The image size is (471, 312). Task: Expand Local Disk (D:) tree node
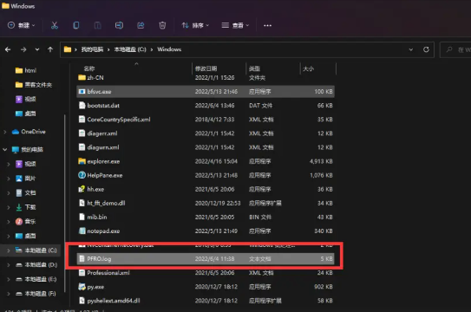click(9, 265)
